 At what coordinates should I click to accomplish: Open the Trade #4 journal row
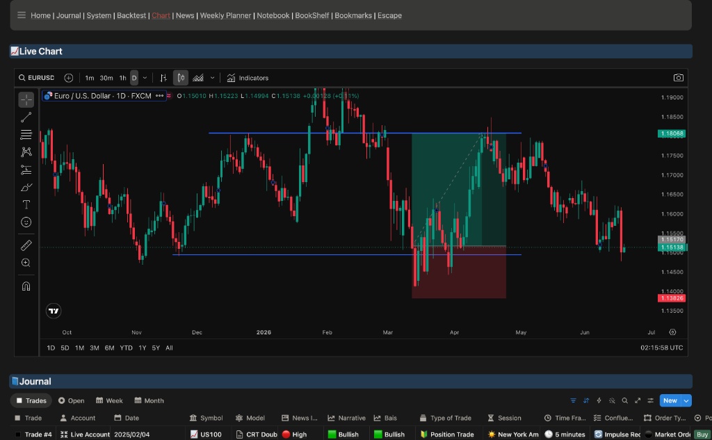(x=38, y=434)
